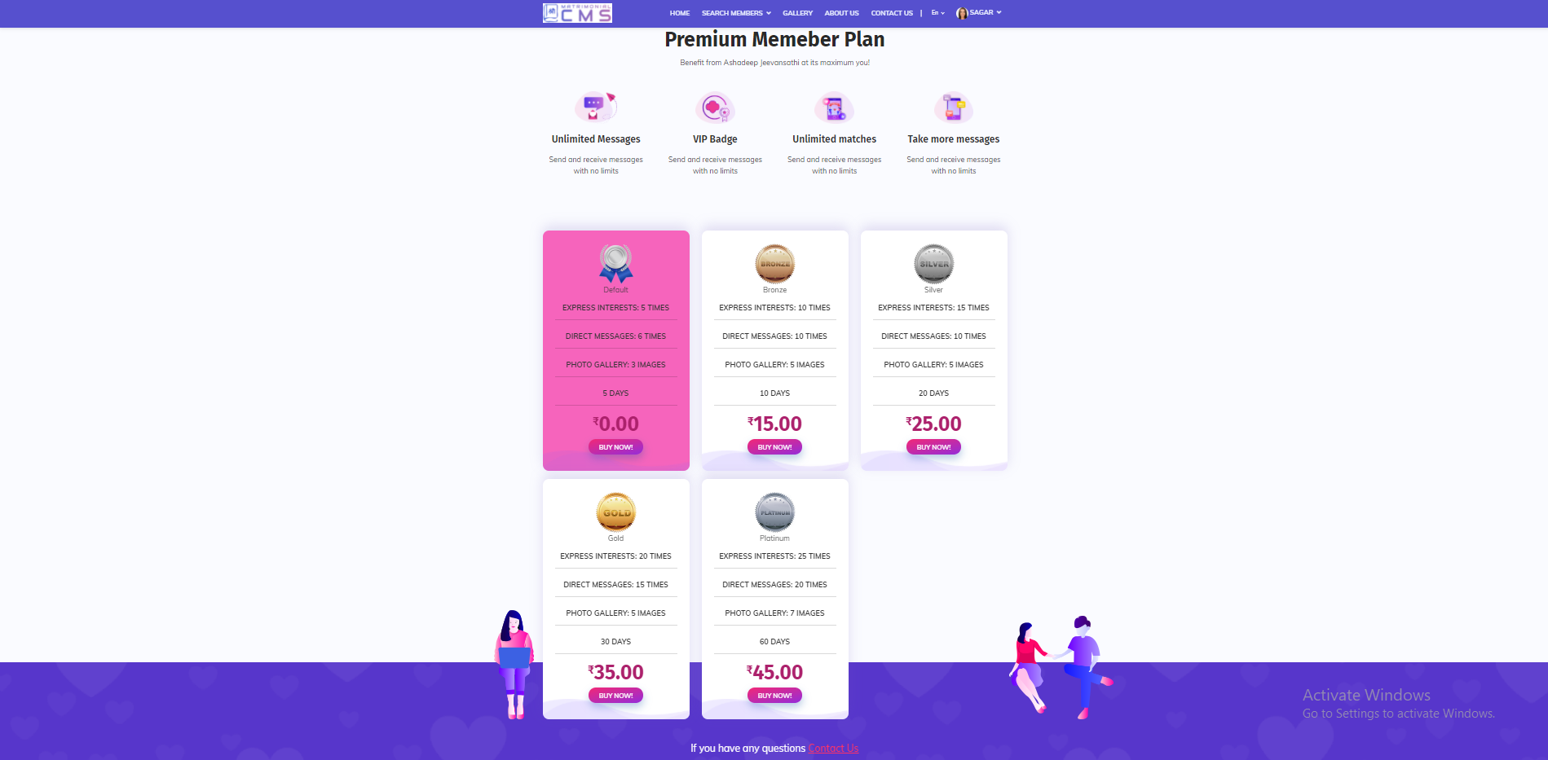The width and height of the screenshot is (1548, 760).
Task: Open the About Us page
Action: tap(841, 13)
